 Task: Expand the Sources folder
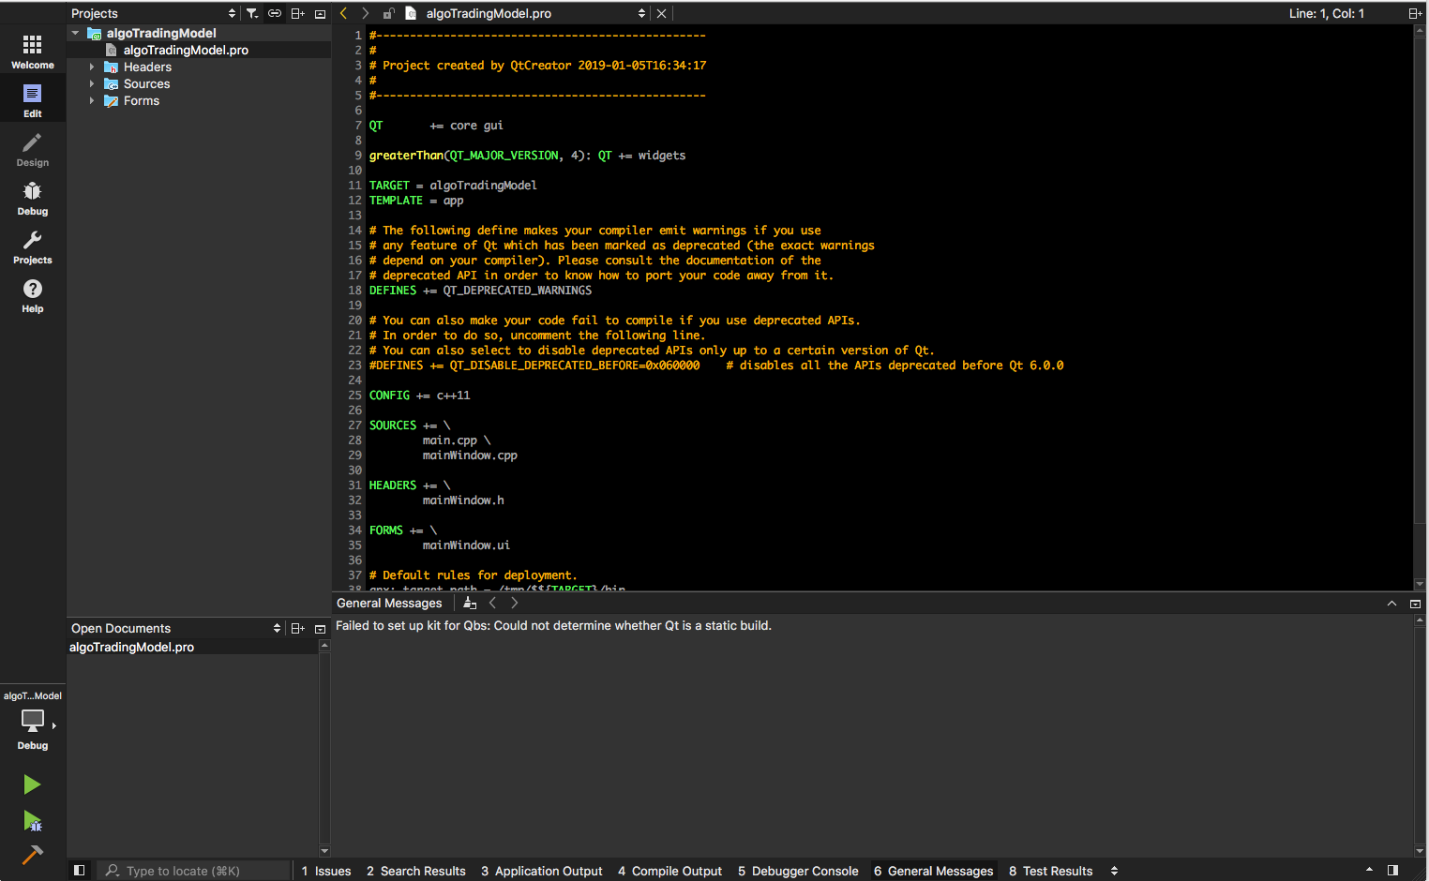[x=92, y=83]
